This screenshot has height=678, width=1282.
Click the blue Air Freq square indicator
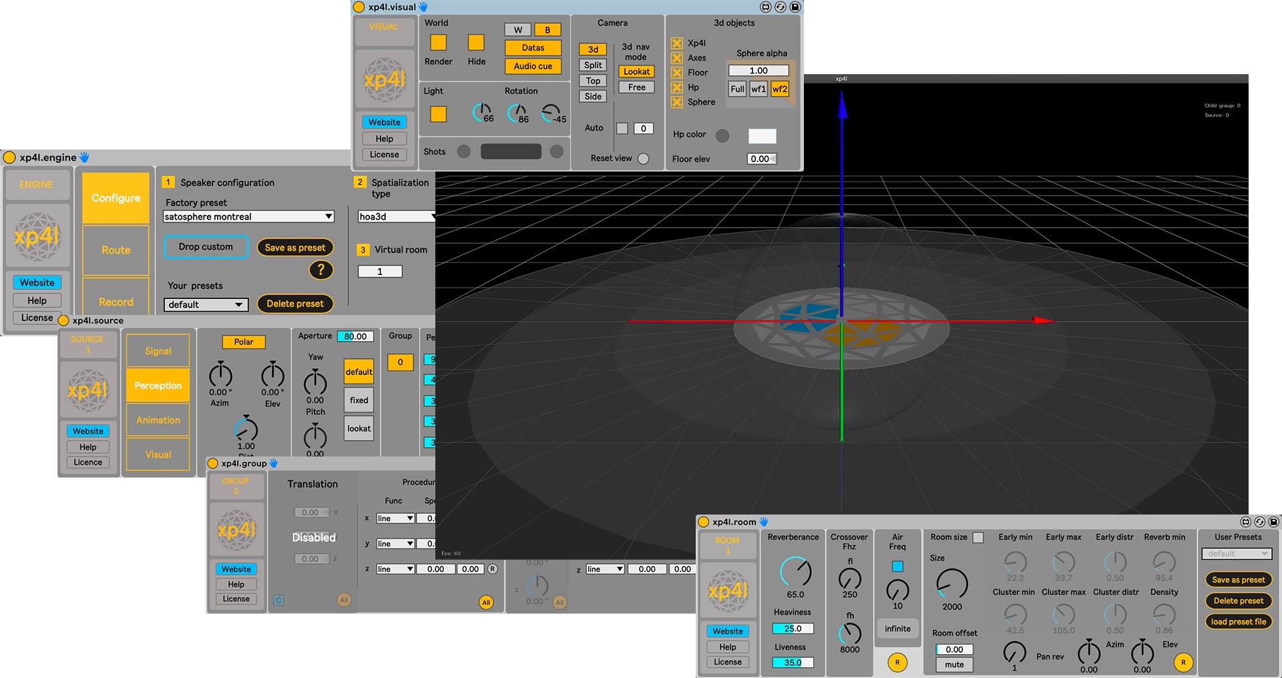point(897,567)
